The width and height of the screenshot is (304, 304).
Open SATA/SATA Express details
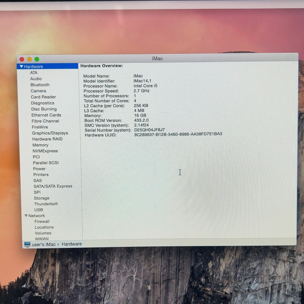53,186
